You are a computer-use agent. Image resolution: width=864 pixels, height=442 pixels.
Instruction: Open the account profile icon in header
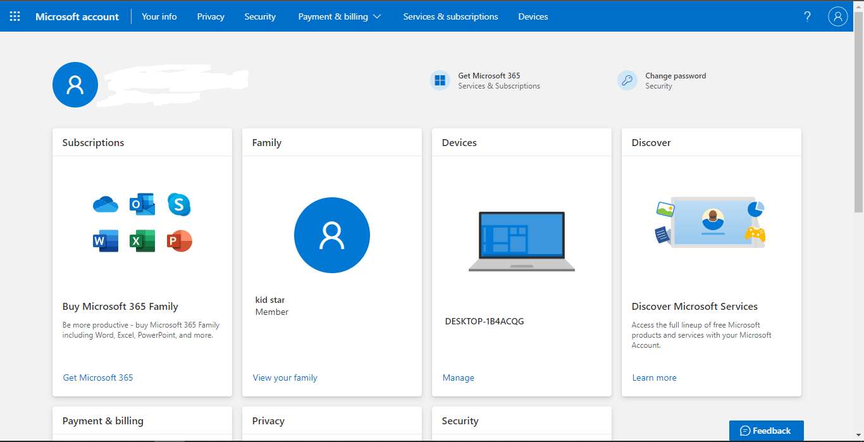(837, 16)
